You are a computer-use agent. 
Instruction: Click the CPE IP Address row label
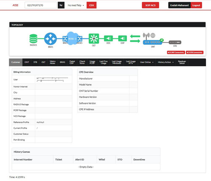[x=87, y=109]
